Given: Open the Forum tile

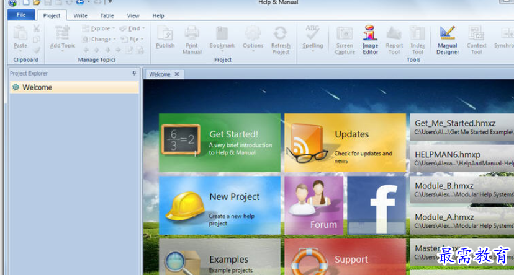Looking at the screenshot, I should (313, 206).
